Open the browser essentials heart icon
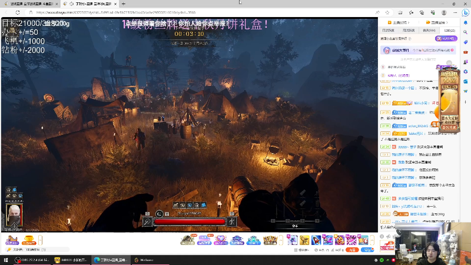The height and width of the screenshot is (265, 471). (x=433, y=12)
